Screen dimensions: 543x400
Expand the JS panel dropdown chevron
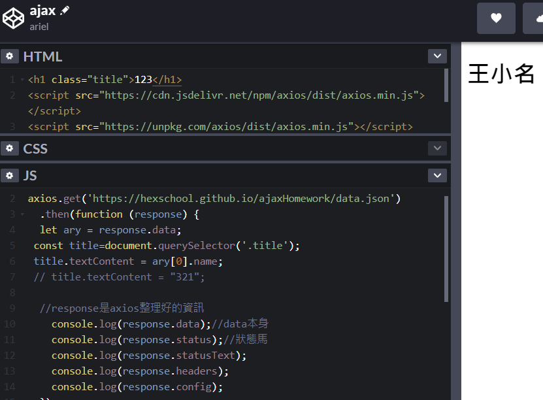[437, 175]
